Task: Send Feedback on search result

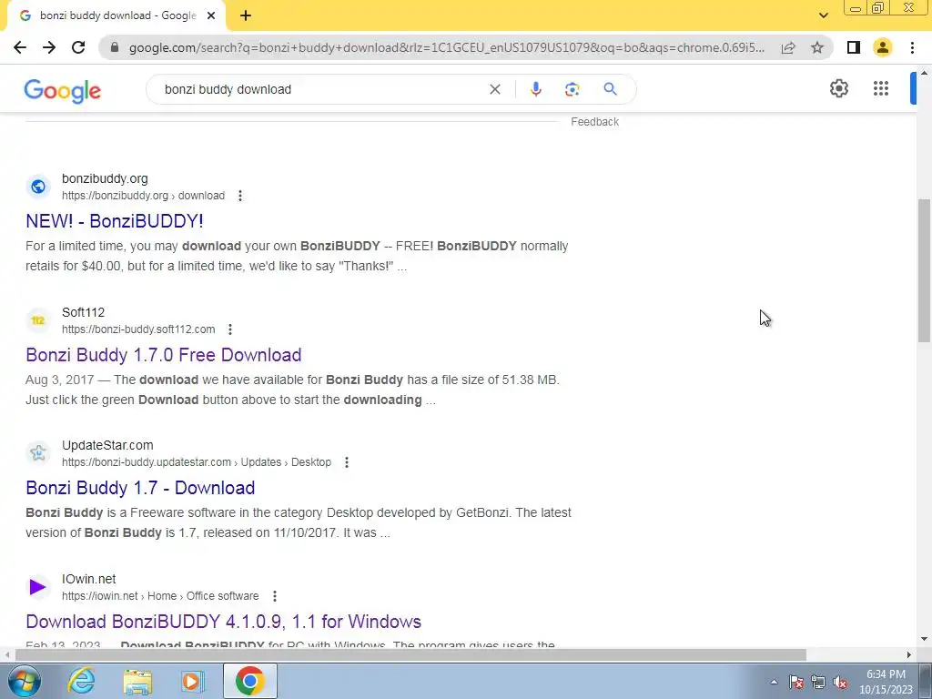Action: tap(594, 122)
